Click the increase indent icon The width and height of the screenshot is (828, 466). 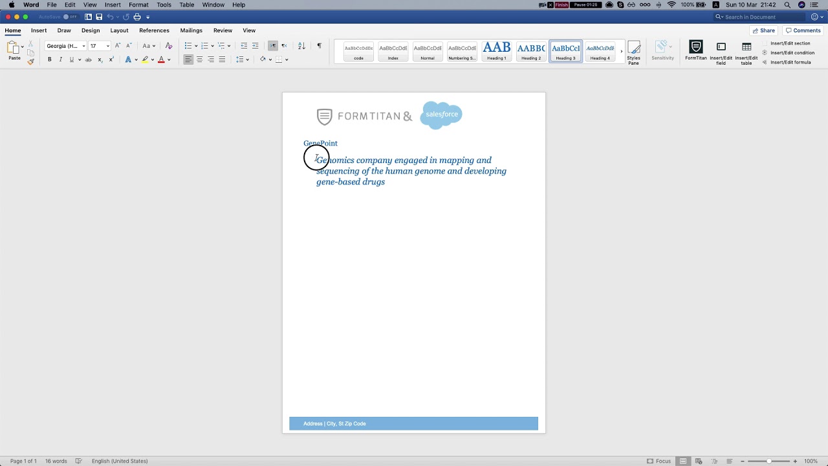[256, 46]
